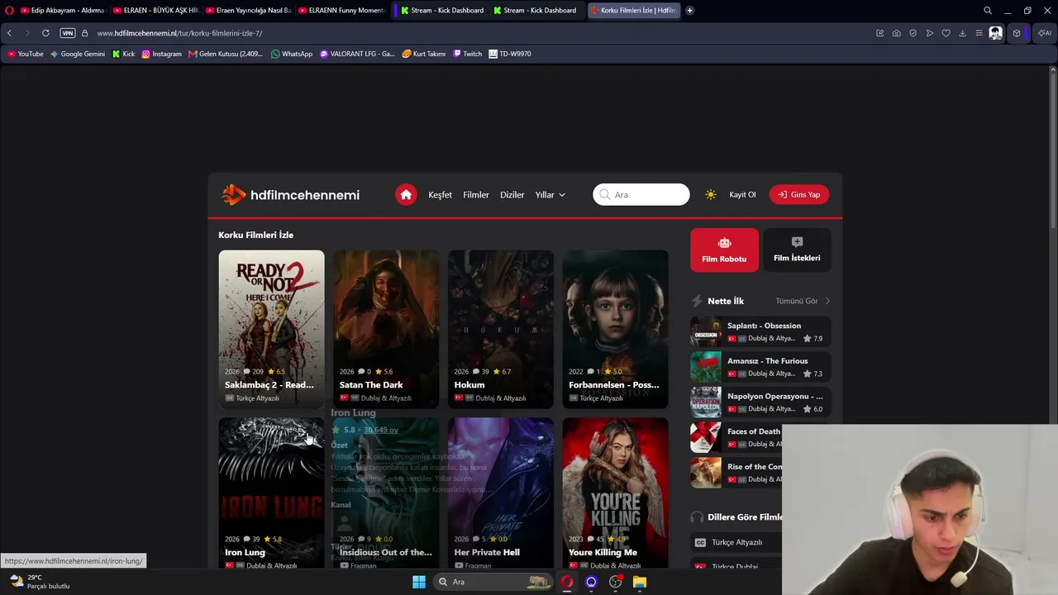Viewport: 1058px width, 595px height.
Task: Open the Satan The Dark movie poster
Action: pyautogui.click(x=386, y=329)
